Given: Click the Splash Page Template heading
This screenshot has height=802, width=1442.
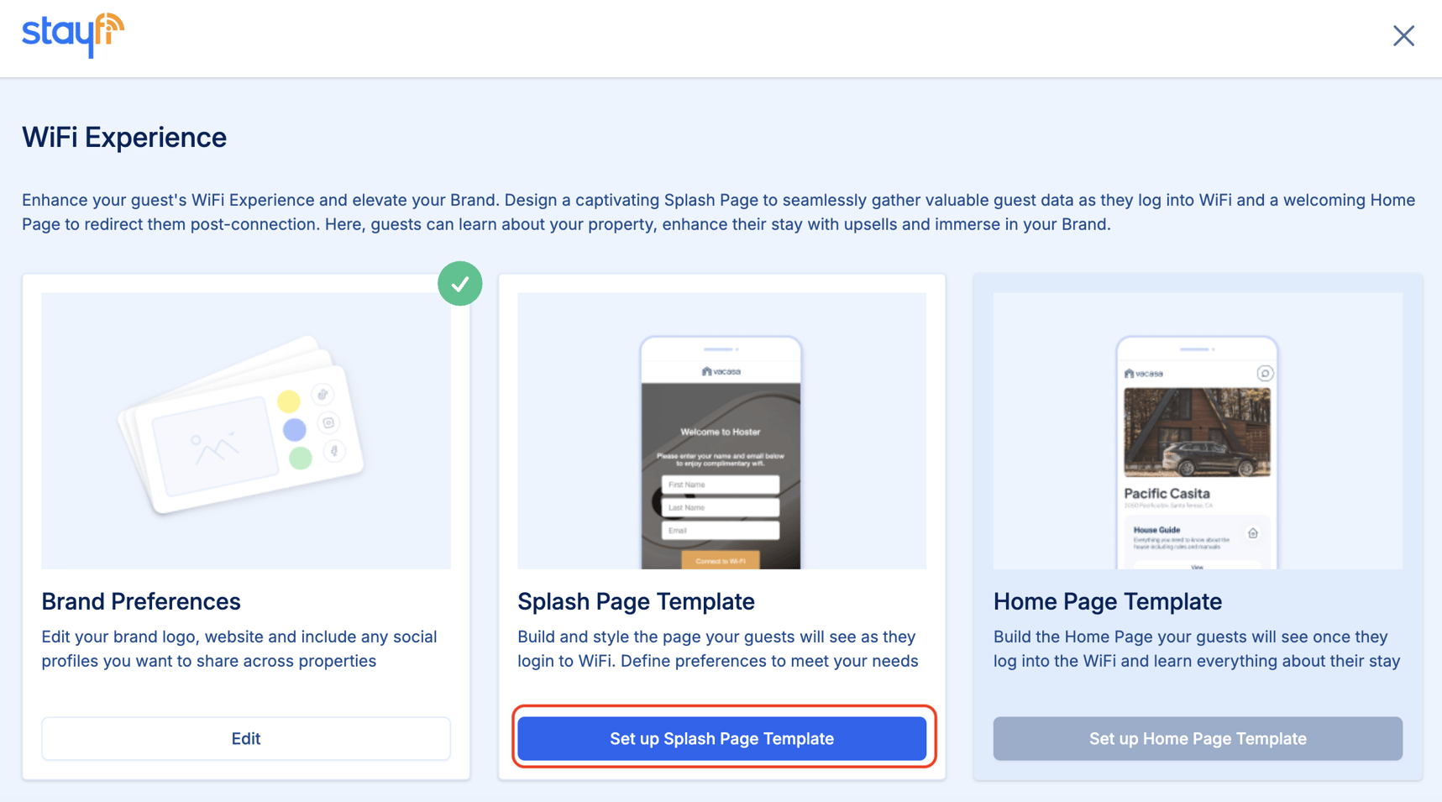Looking at the screenshot, I should click(636, 601).
